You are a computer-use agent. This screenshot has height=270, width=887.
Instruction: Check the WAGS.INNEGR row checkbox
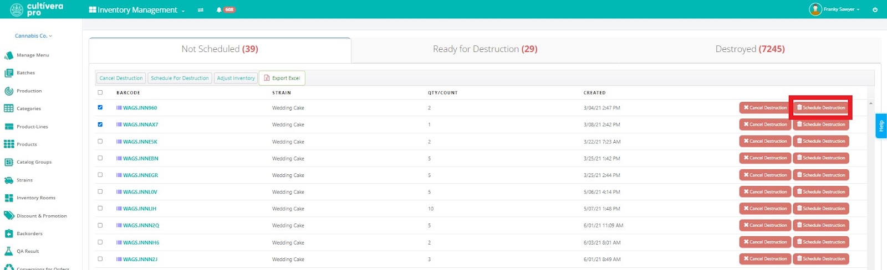100,175
